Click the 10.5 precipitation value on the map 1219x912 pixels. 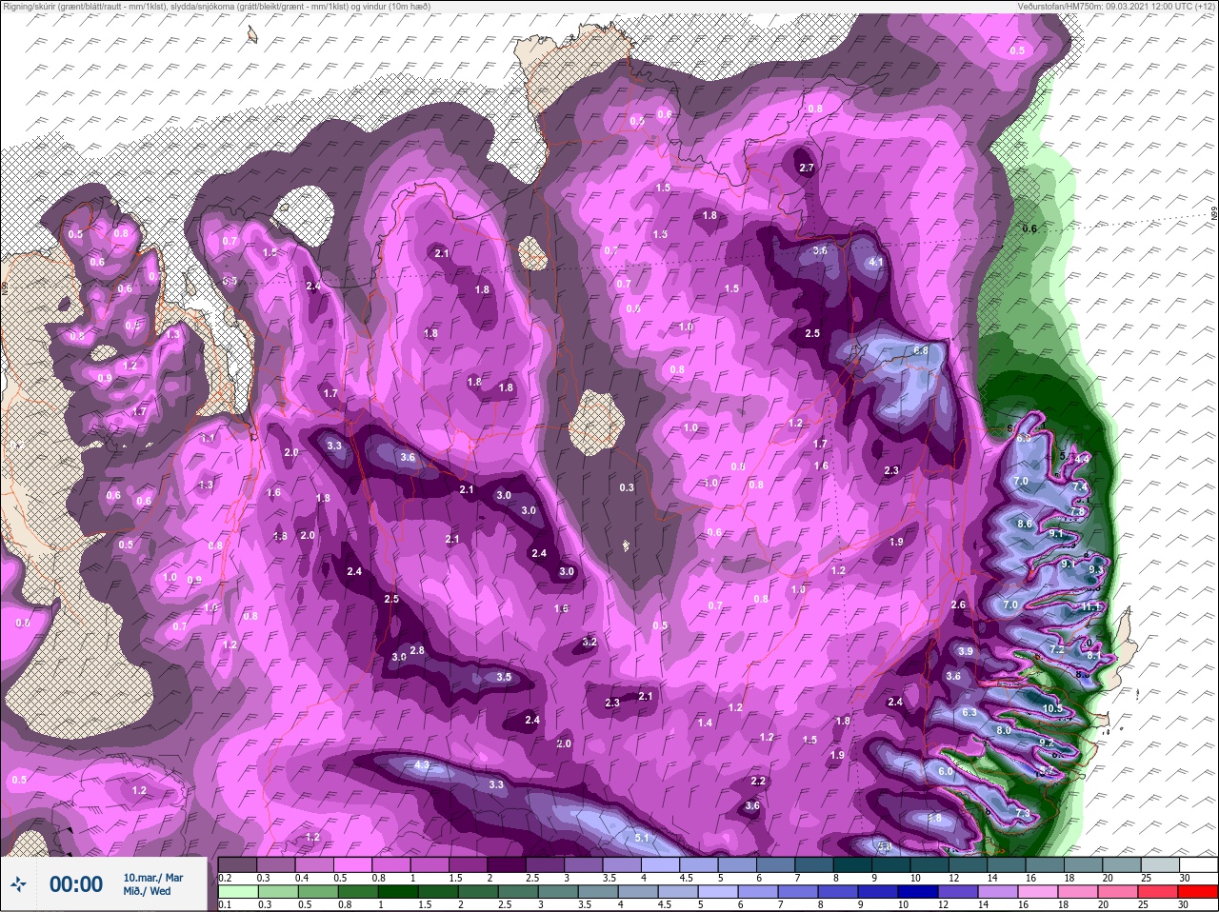(1052, 708)
